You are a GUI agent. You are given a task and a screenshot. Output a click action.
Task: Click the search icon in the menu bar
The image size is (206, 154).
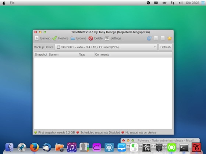(x=148, y=3)
